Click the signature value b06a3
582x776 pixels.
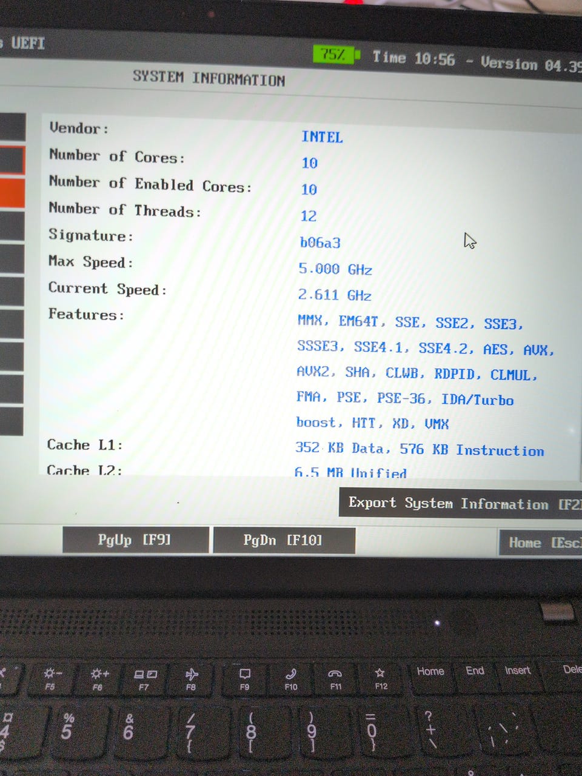coord(320,242)
